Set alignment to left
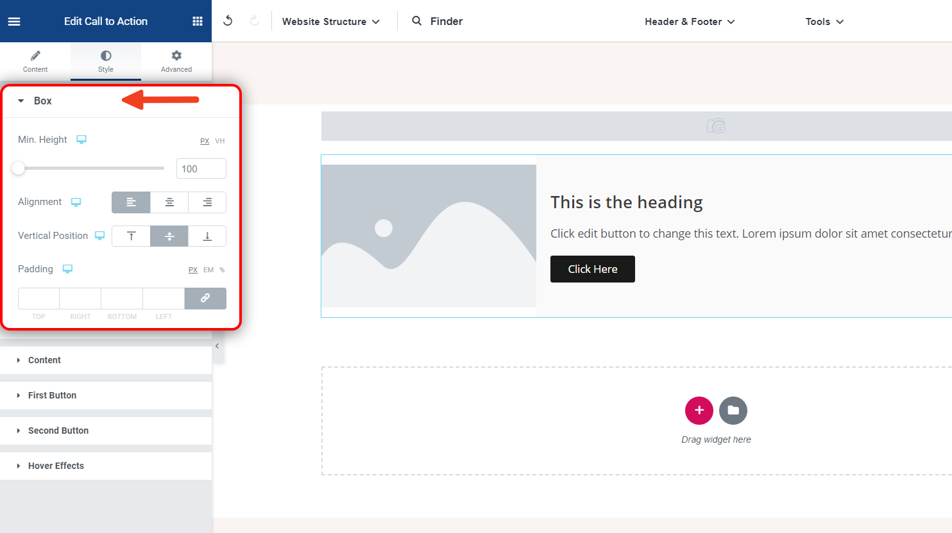This screenshot has height=533, width=952. pyautogui.click(x=131, y=202)
